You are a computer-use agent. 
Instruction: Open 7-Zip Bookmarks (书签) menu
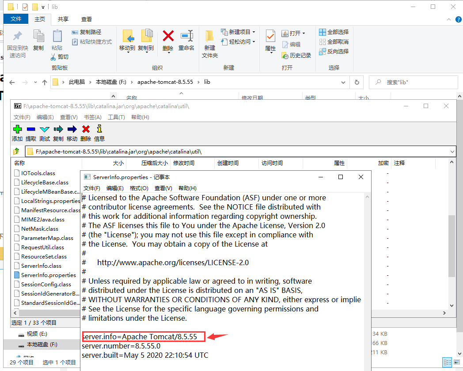coord(93,117)
